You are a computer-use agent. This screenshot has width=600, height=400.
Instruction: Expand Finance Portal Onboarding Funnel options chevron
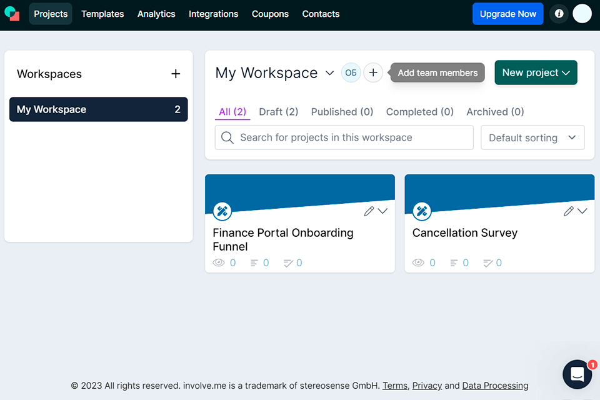[382, 211]
